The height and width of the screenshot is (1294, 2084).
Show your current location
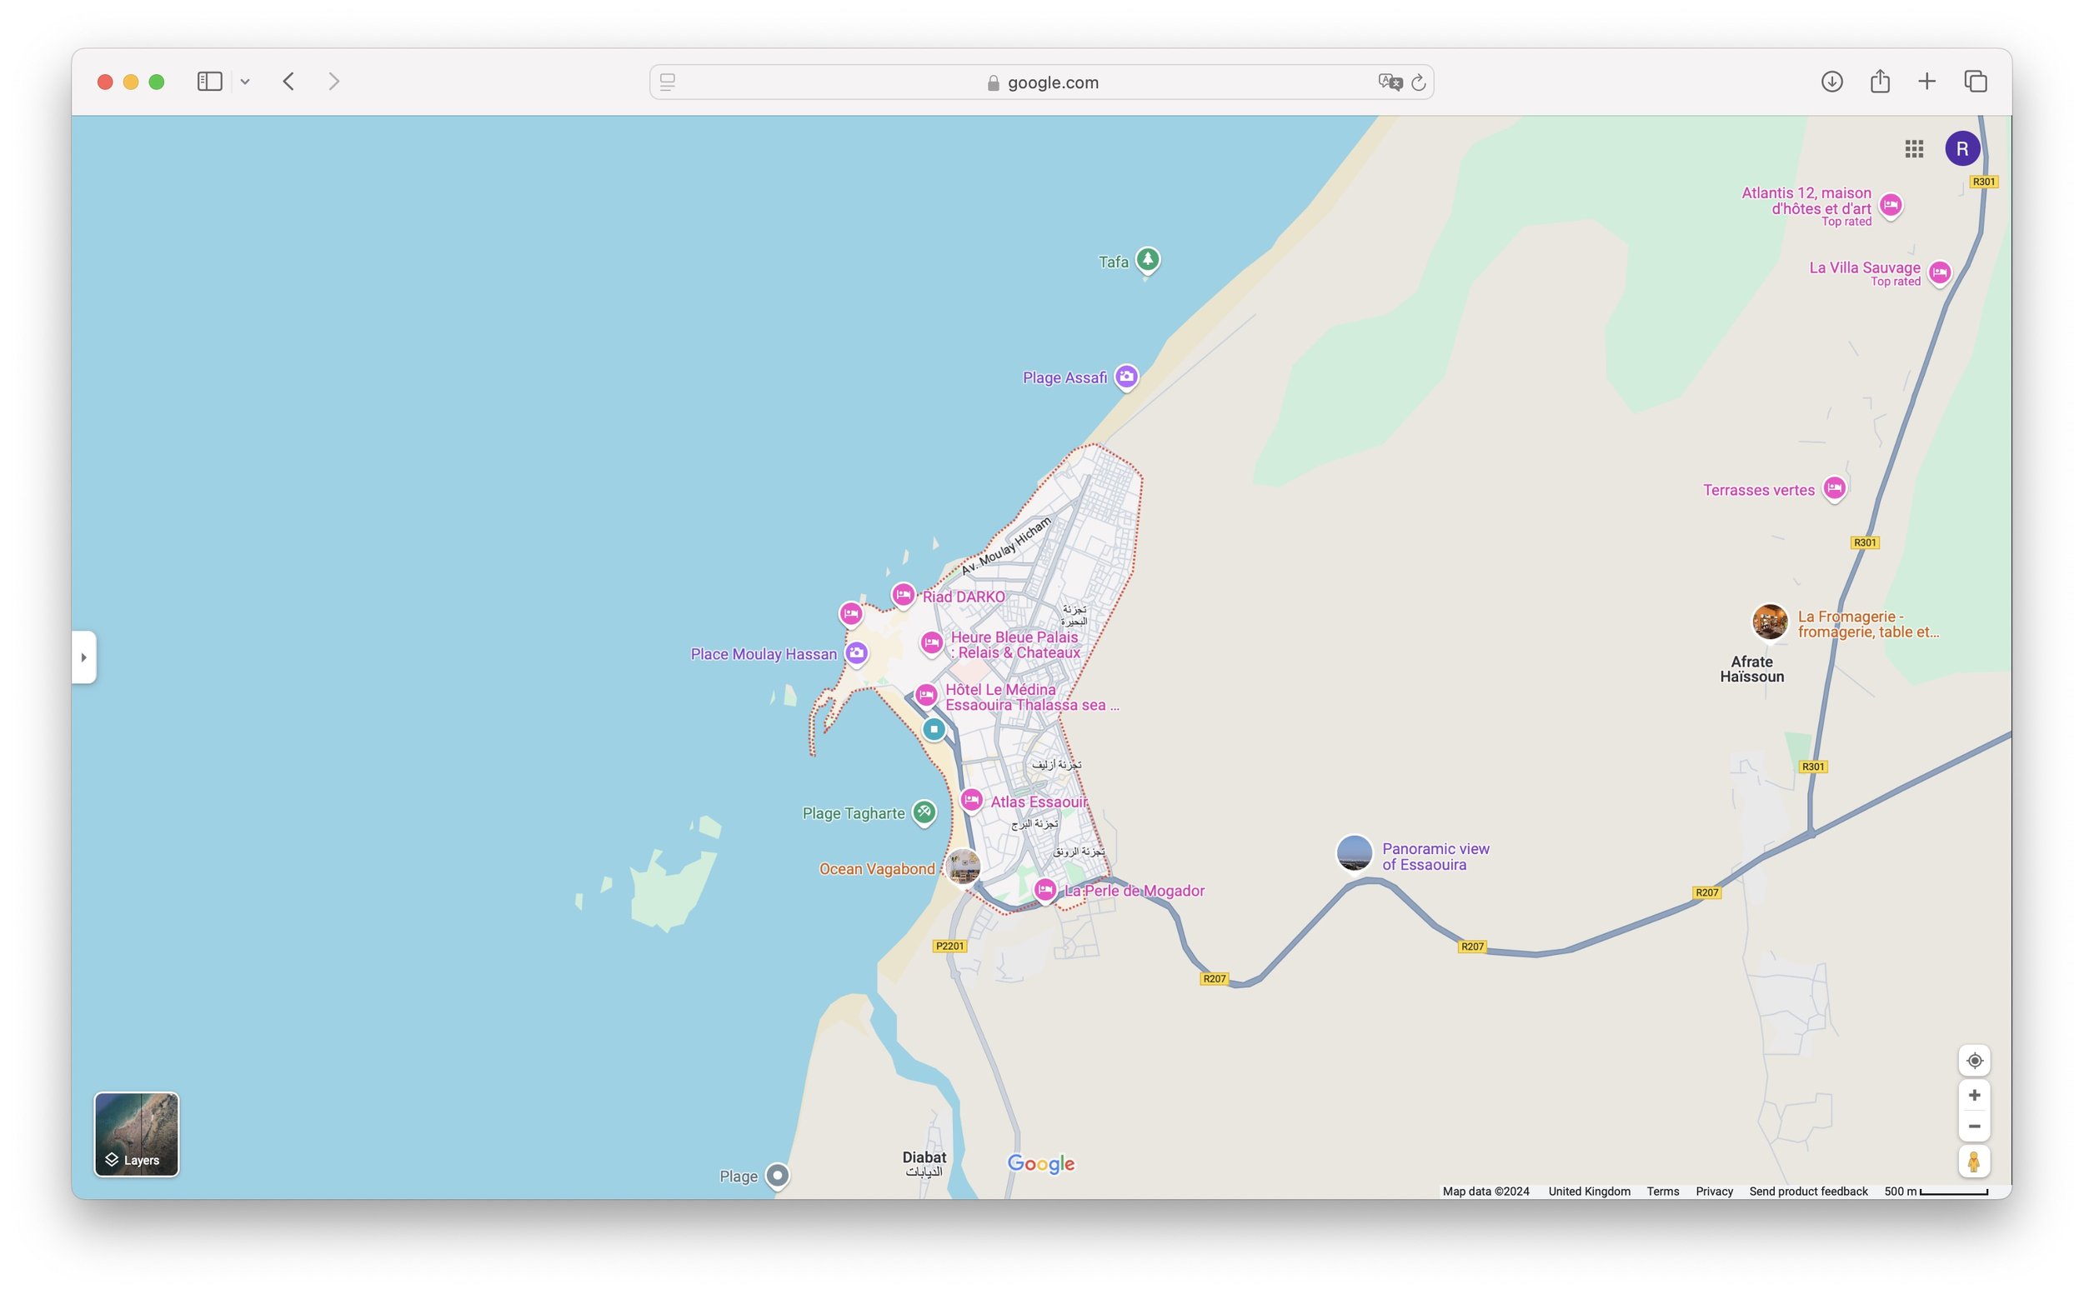point(1974,1061)
